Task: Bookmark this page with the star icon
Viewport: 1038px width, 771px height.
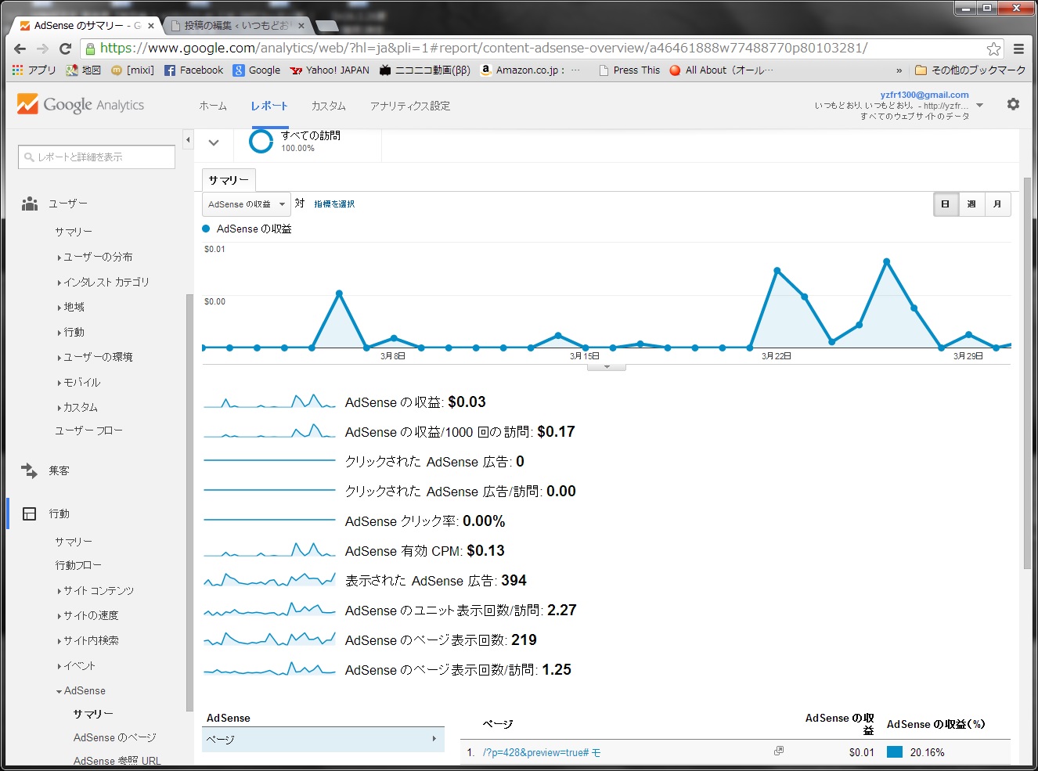Action: 993,49
